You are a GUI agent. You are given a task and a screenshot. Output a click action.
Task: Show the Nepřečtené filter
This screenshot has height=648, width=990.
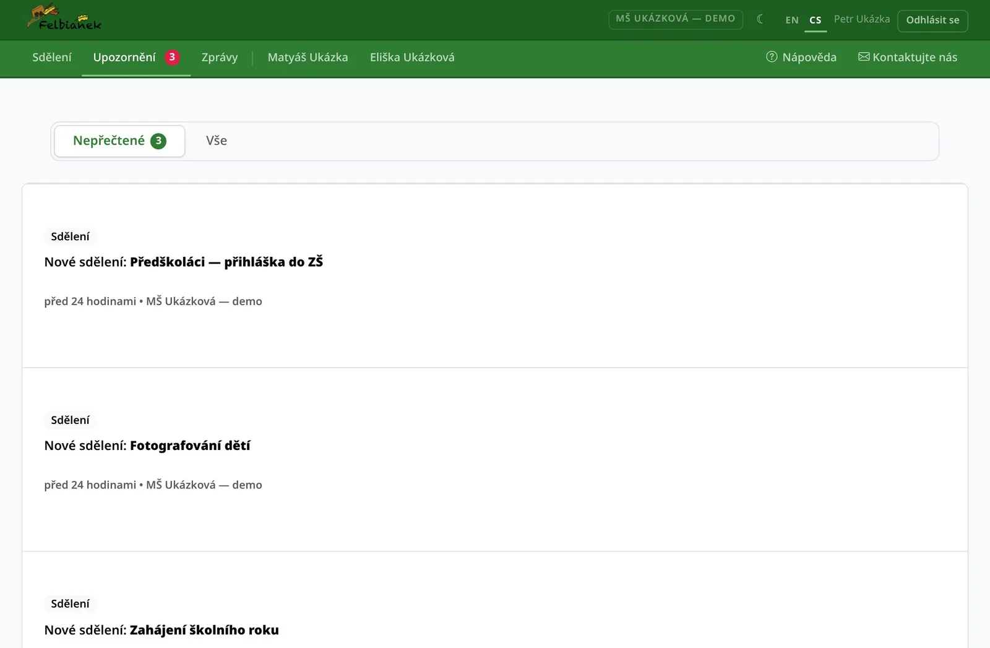[119, 141]
